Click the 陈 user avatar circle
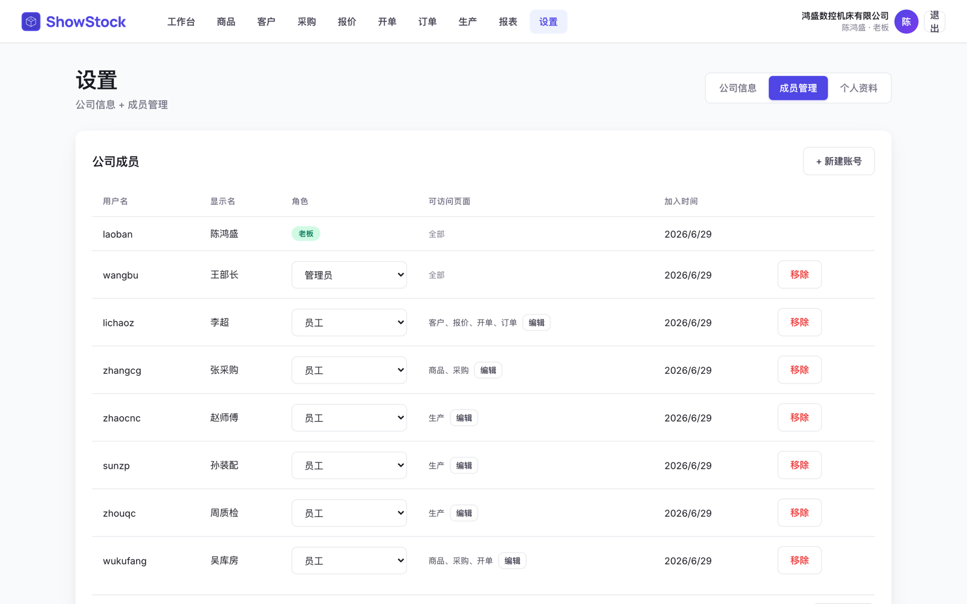967x604 pixels. (x=906, y=22)
